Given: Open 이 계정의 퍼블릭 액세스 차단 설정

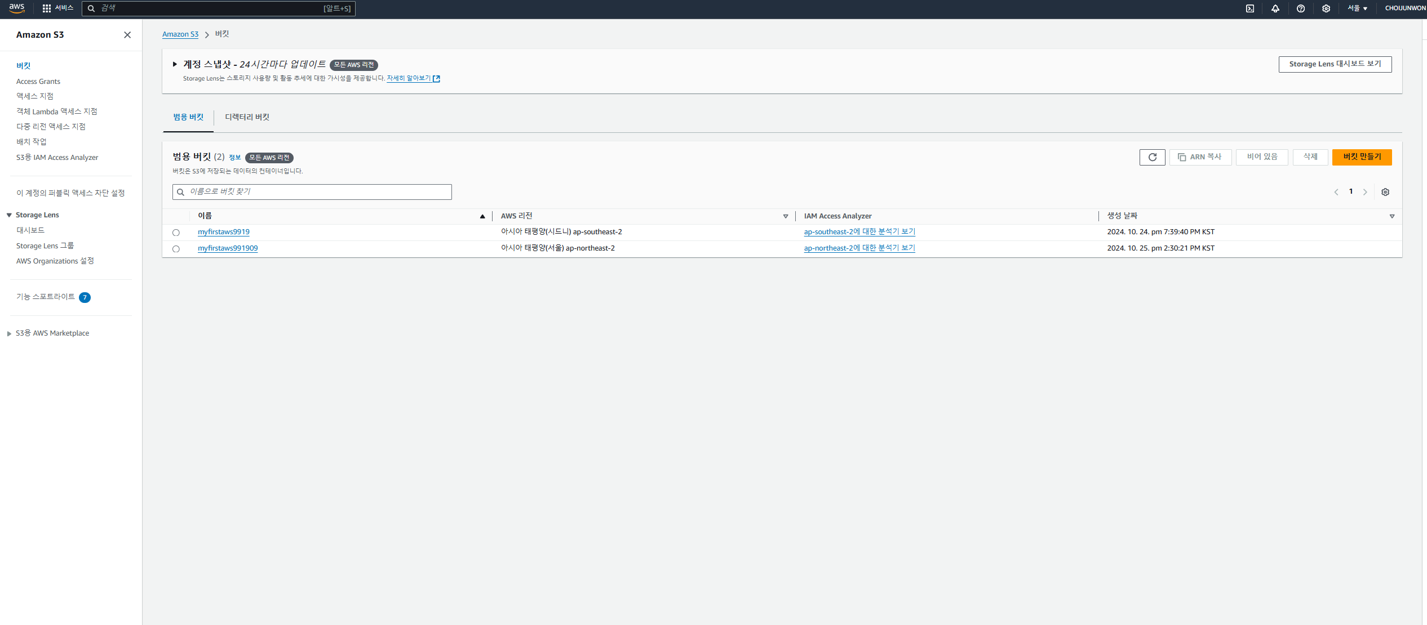Looking at the screenshot, I should point(70,193).
